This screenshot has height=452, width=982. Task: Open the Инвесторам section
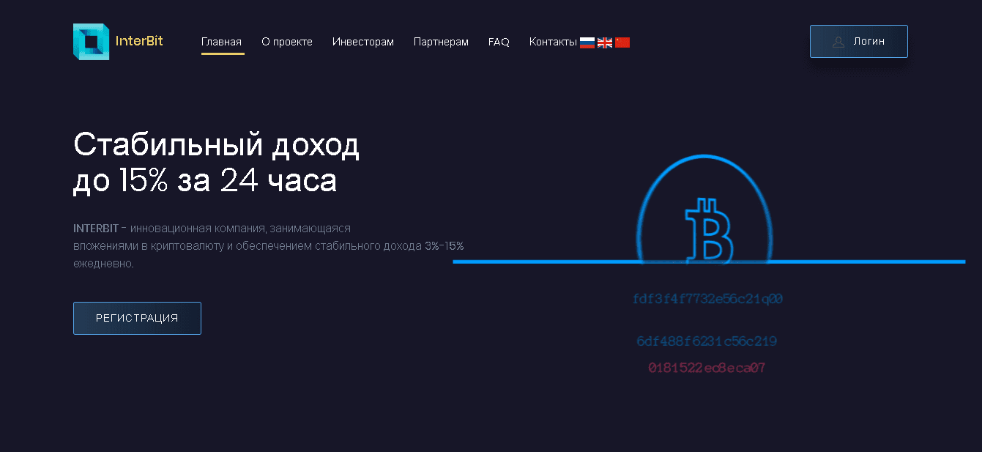[x=363, y=42]
